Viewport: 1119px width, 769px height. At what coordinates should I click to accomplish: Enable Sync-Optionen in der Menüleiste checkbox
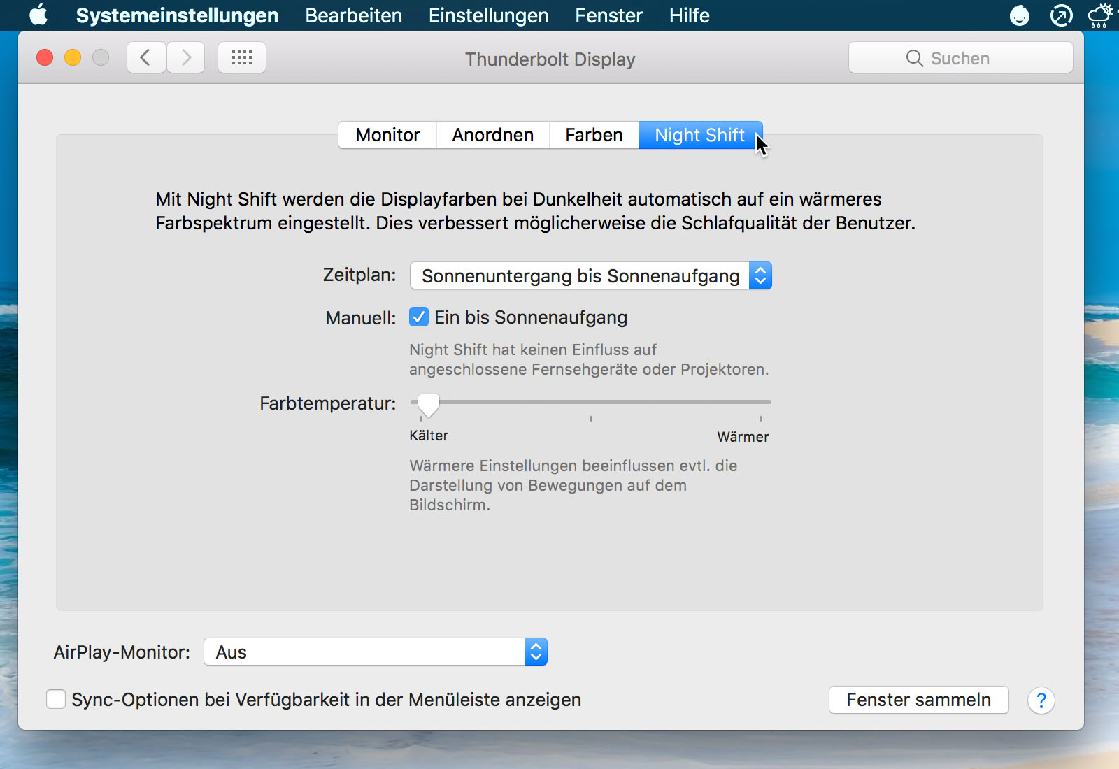[56, 699]
